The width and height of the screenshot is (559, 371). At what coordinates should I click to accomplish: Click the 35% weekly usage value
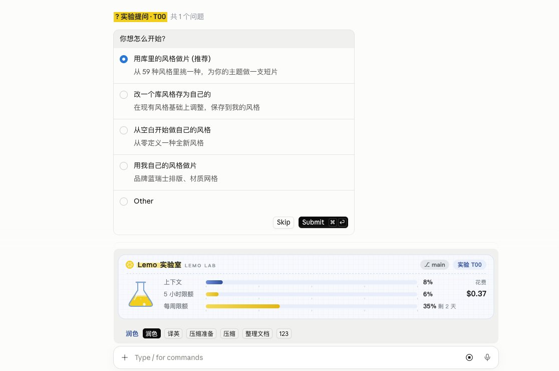430,306
